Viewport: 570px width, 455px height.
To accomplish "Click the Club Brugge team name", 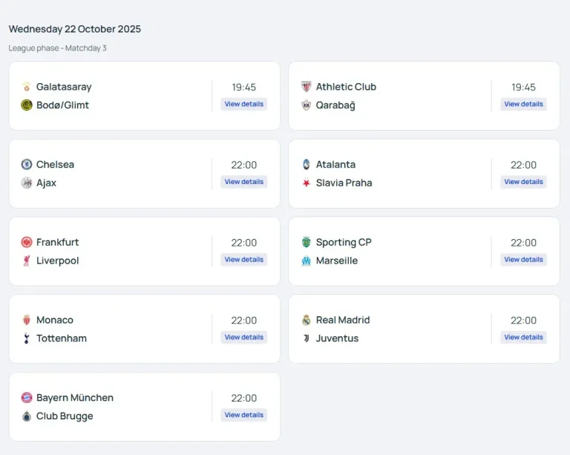I will click(x=65, y=416).
